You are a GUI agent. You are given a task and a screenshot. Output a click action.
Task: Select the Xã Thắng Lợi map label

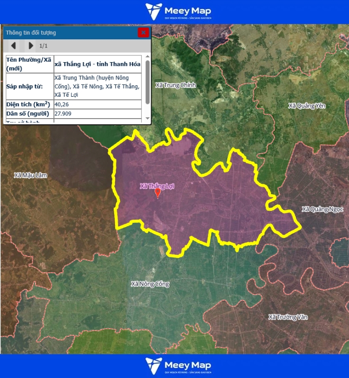click(157, 186)
